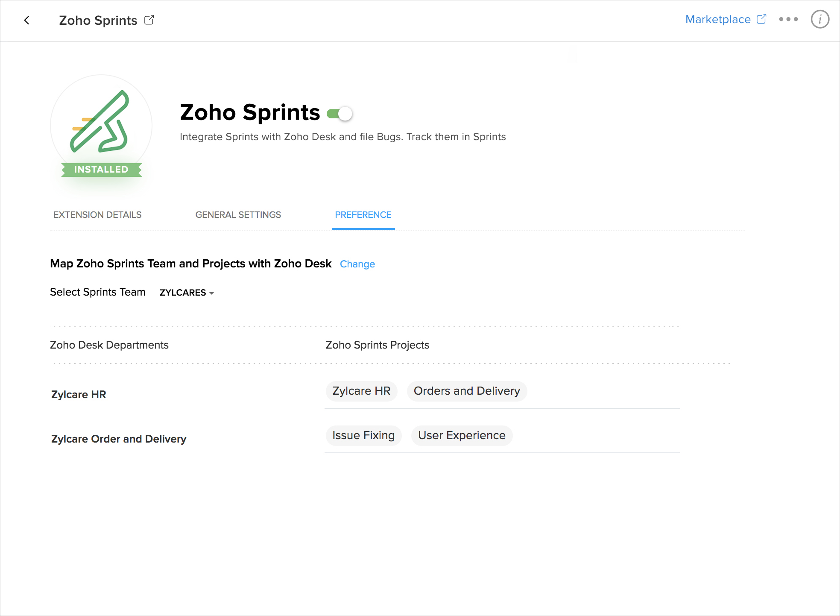Click the info icon in header
The image size is (840, 616).
[820, 19]
